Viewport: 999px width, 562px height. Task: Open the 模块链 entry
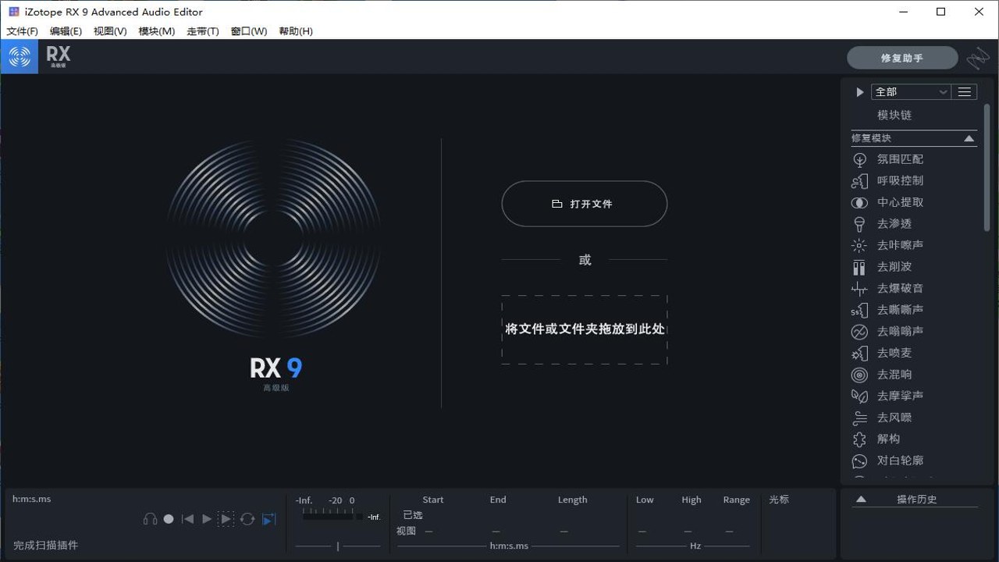pos(894,115)
